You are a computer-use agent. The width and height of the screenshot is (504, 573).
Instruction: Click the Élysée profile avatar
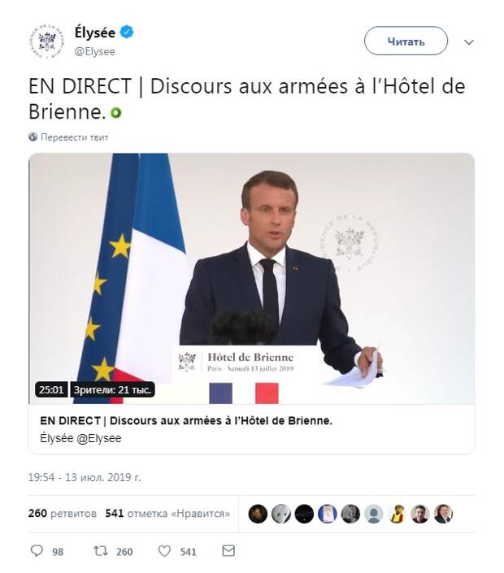point(46,41)
